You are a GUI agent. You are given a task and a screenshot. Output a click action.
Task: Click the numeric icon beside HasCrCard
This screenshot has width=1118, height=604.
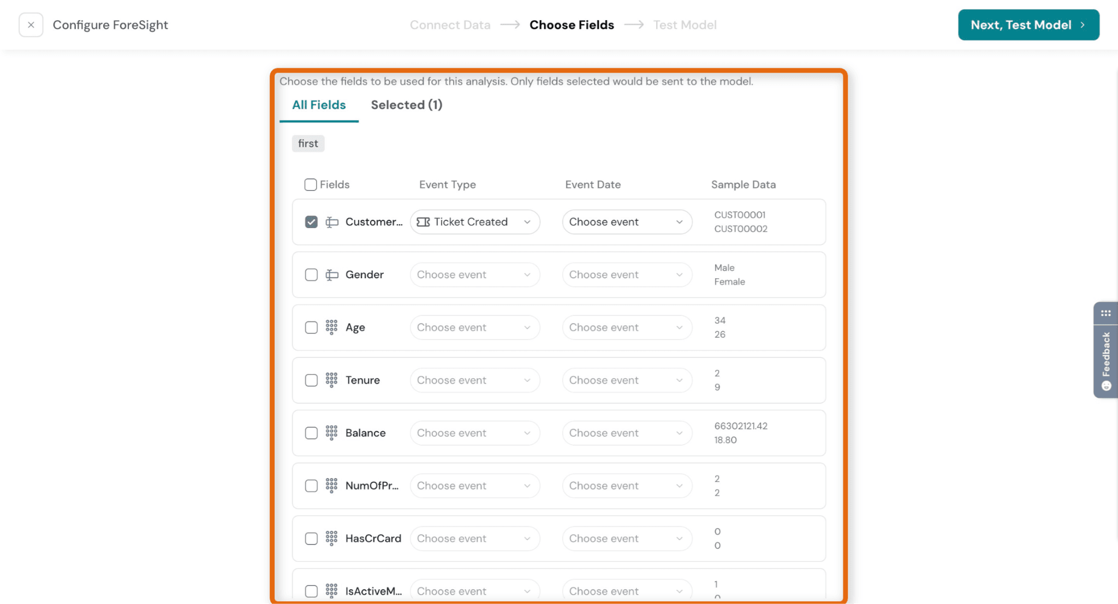[331, 539]
